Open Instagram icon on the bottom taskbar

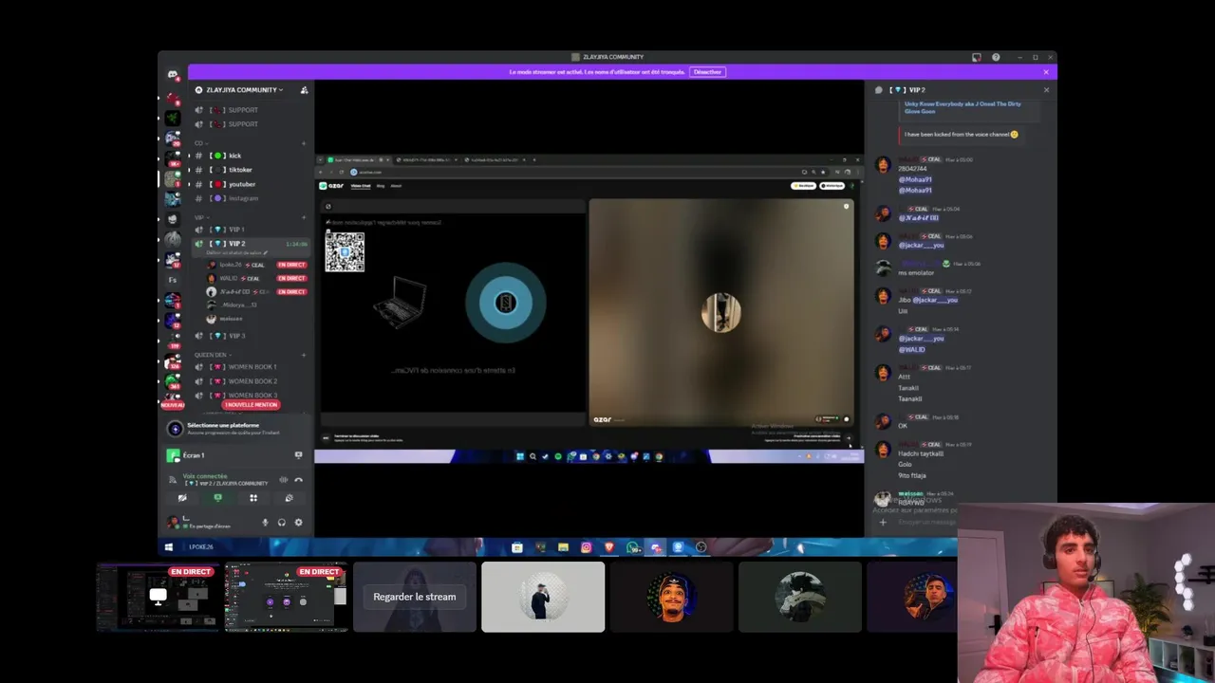(586, 547)
